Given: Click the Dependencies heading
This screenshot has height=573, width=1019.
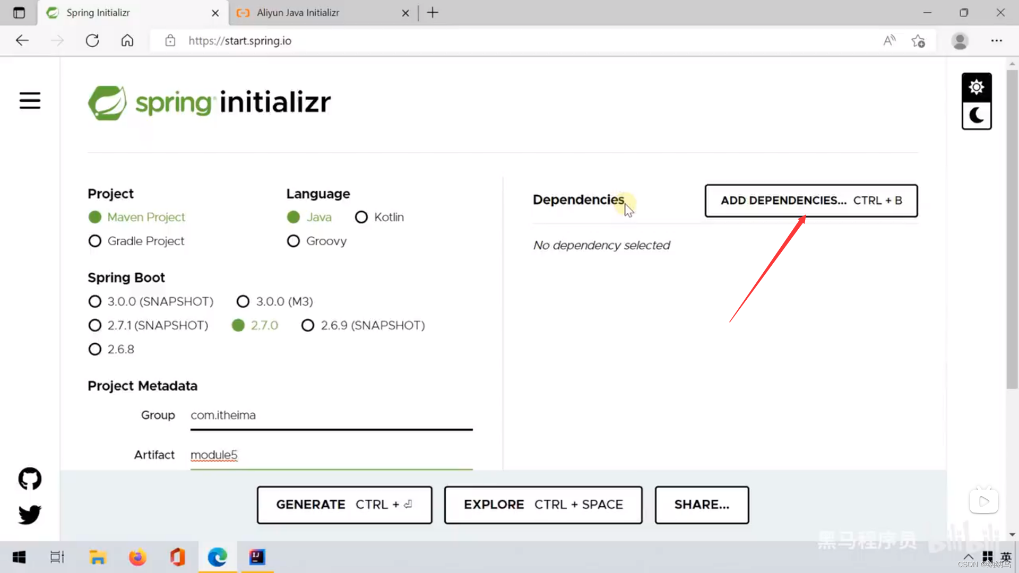Looking at the screenshot, I should 578,200.
